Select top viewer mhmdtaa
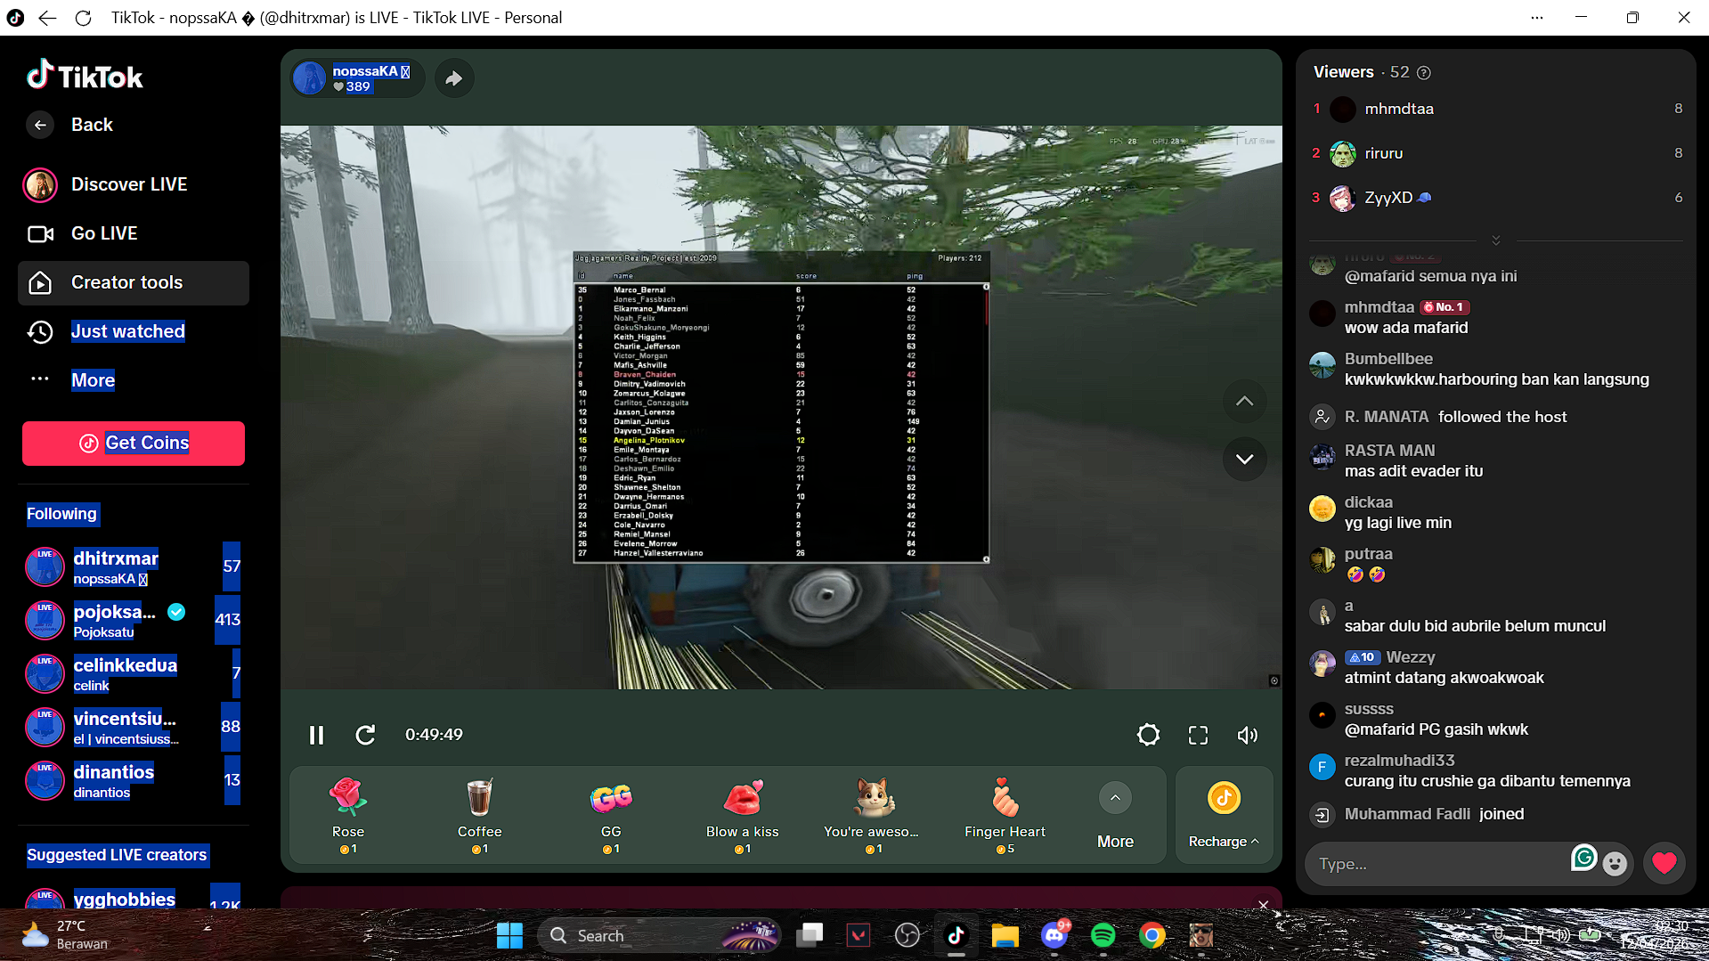Image resolution: width=1709 pixels, height=961 pixels. [x=1496, y=109]
